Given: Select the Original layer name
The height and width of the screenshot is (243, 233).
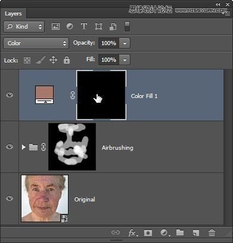Looking at the screenshot, I should coord(85,200).
